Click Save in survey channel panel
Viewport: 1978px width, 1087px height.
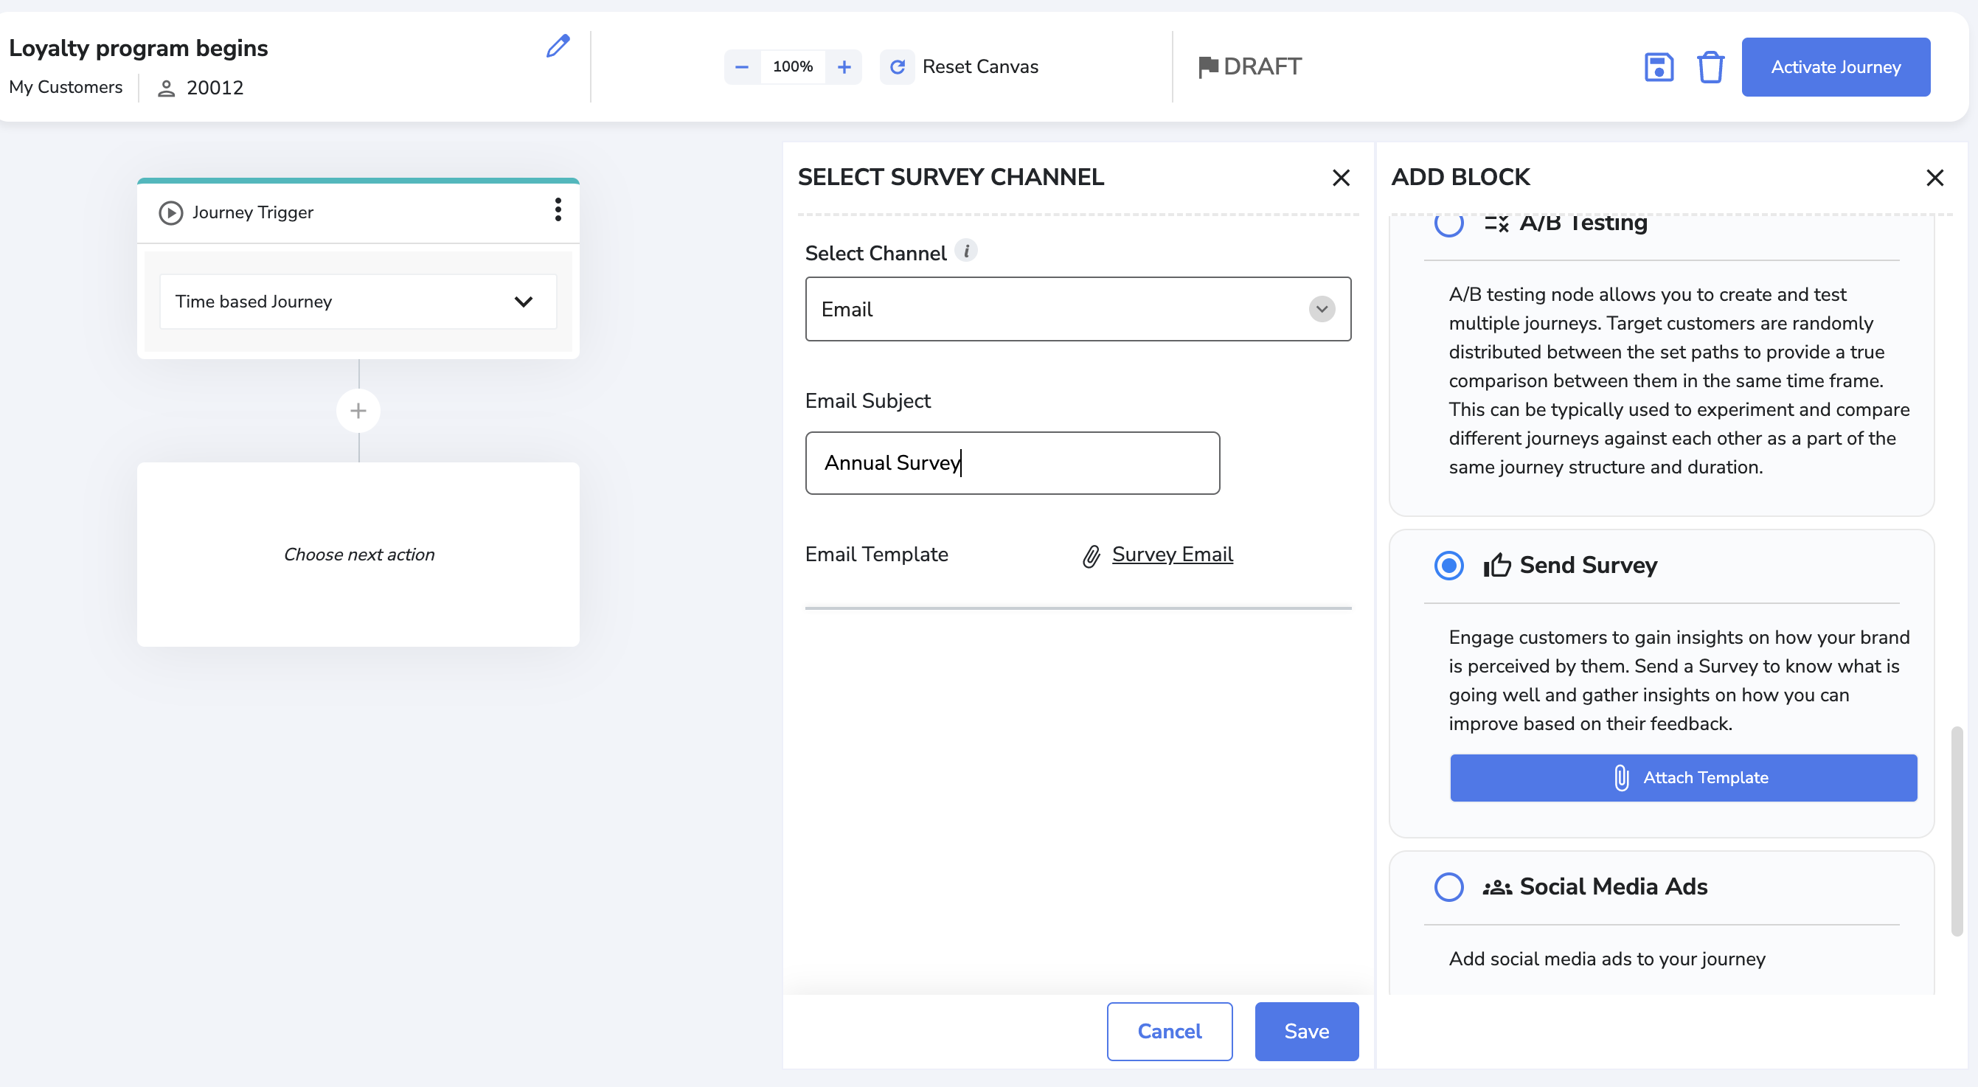(x=1306, y=1032)
